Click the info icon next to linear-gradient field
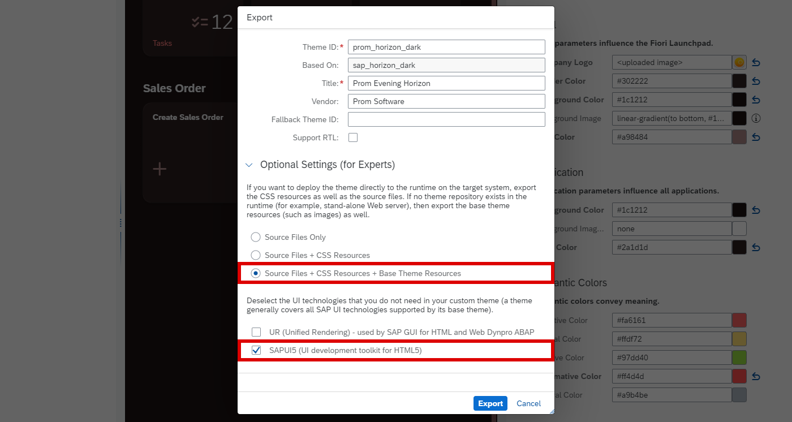792x422 pixels. click(756, 118)
